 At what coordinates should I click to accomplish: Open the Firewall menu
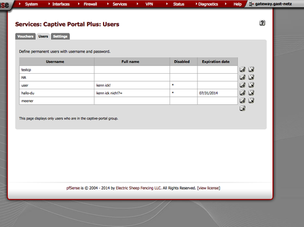(90, 4)
